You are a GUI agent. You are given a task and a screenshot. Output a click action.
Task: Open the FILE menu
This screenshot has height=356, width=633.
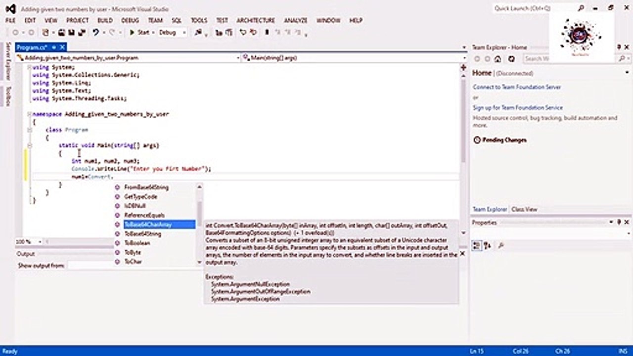10,20
